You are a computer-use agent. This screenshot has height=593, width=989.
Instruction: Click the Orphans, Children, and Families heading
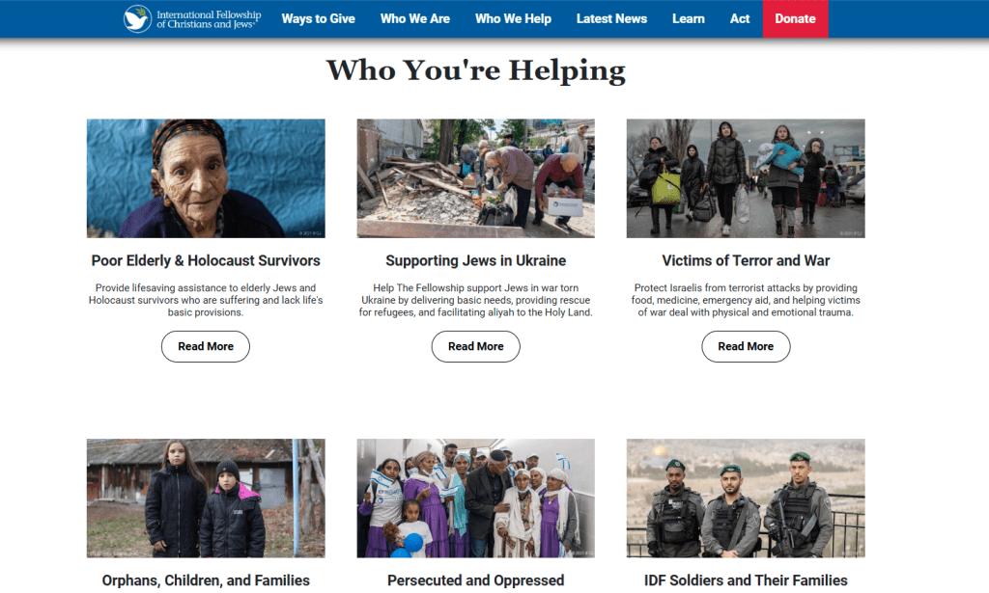coord(206,580)
